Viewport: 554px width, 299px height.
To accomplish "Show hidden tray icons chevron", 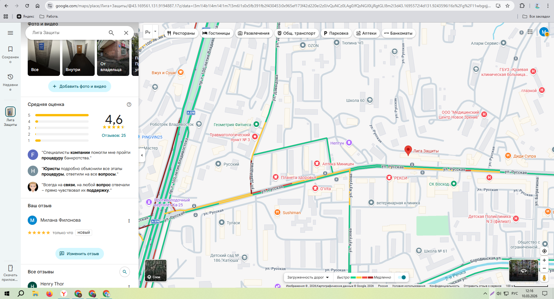I will (485, 294).
